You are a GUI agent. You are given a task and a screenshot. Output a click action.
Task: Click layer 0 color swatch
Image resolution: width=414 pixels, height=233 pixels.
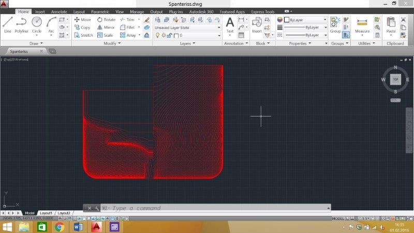pos(176,35)
